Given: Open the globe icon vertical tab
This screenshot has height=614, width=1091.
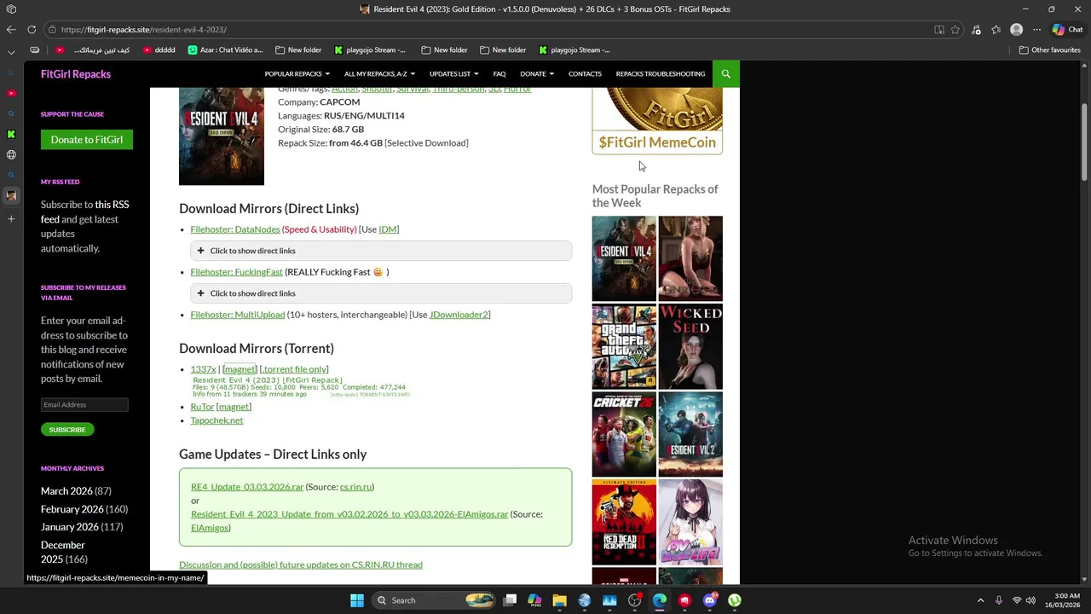Looking at the screenshot, I should pos(11,154).
